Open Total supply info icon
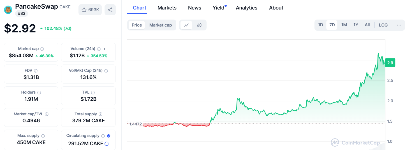 (100, 114)
